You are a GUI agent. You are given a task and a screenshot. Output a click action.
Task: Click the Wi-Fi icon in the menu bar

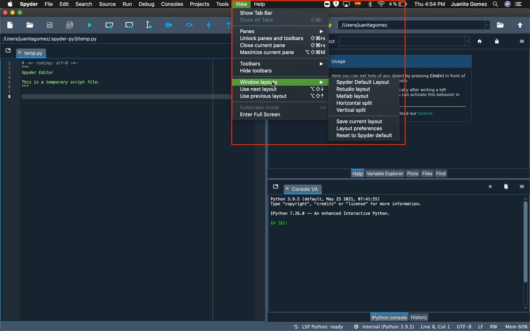click(381, 4)
